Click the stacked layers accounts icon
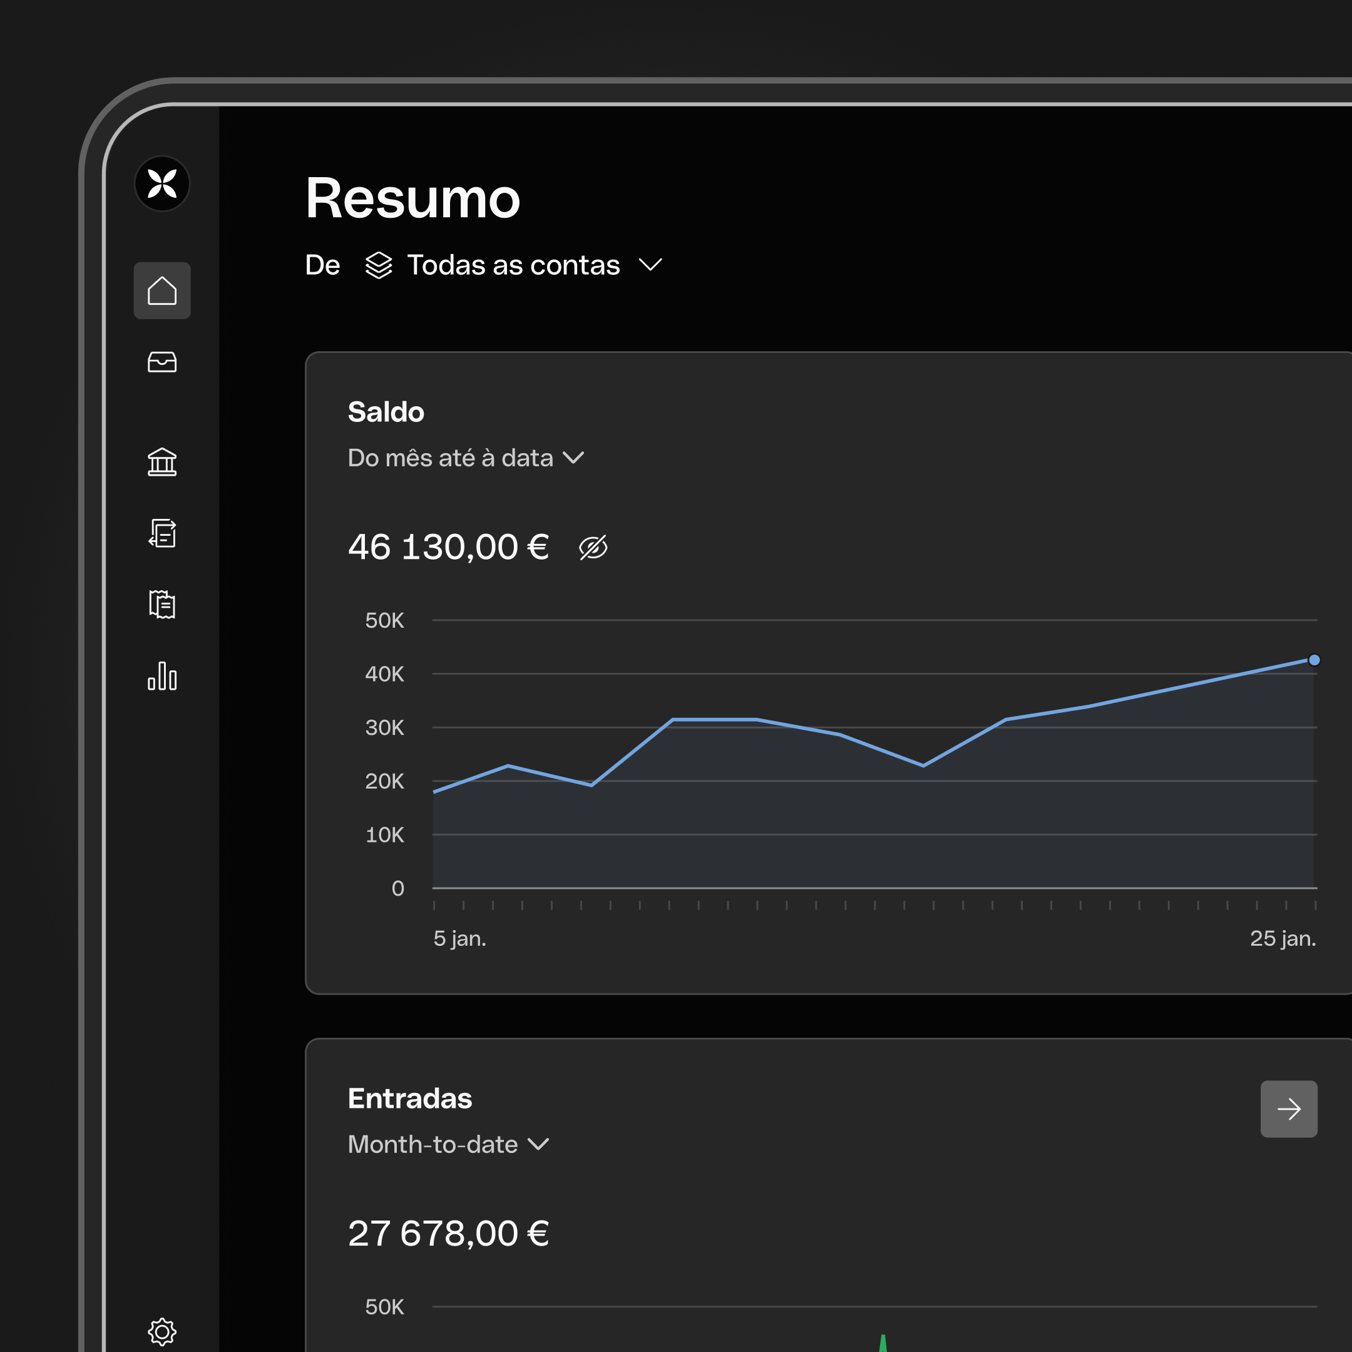 [x=379, y=265]
